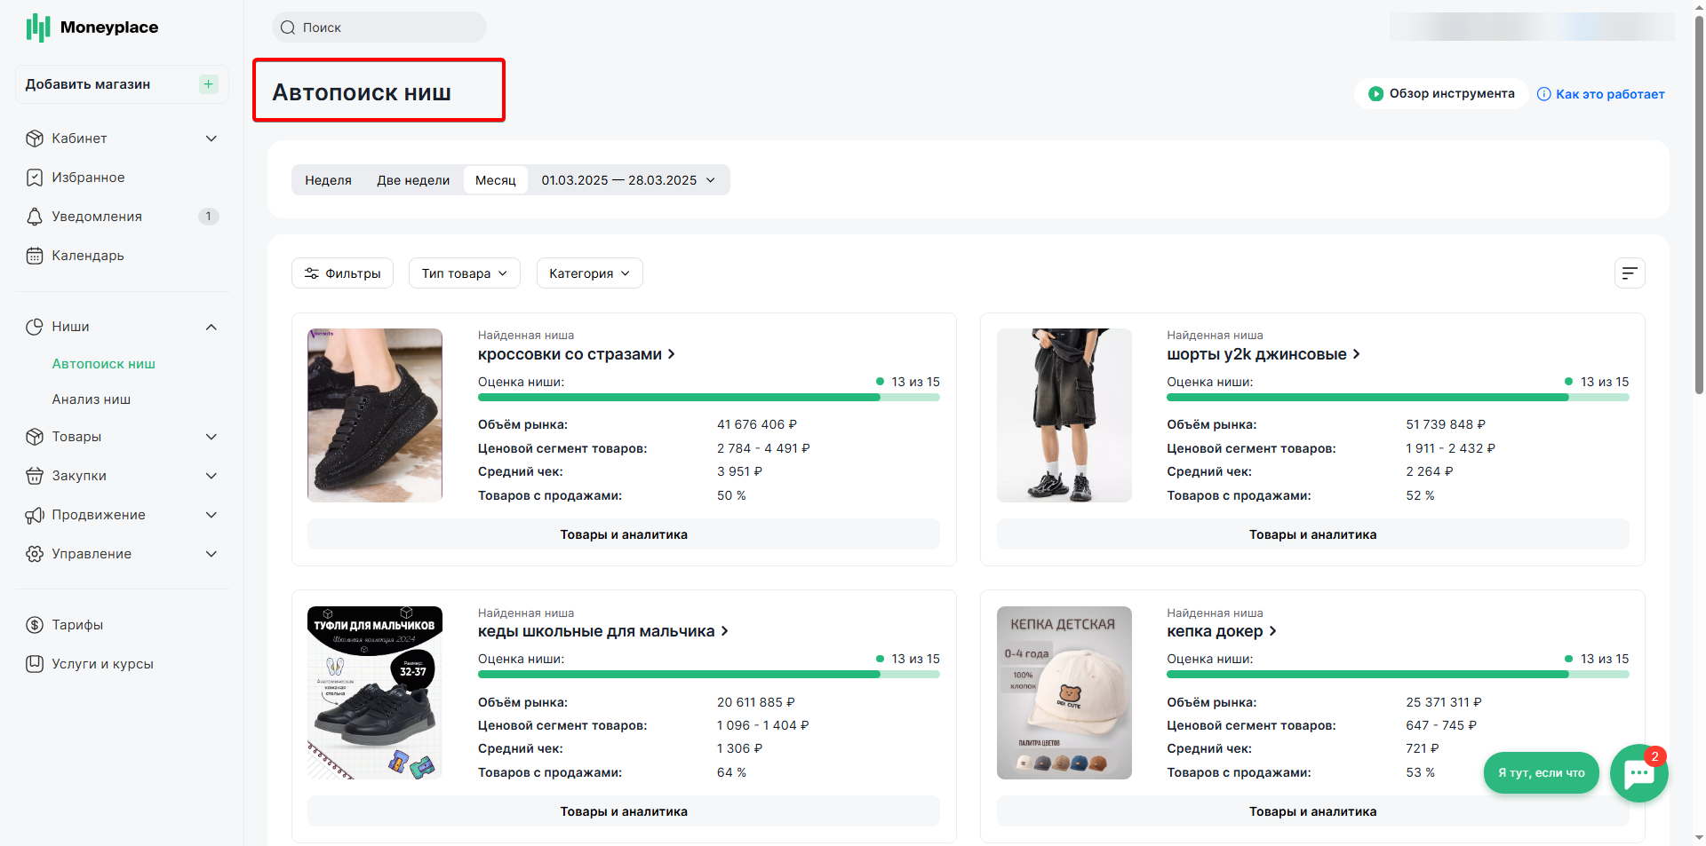Screen dimensions: 1706x846
Task: Open the Как это работает link
Action: pyautogui.click(x=1601, y=94)
